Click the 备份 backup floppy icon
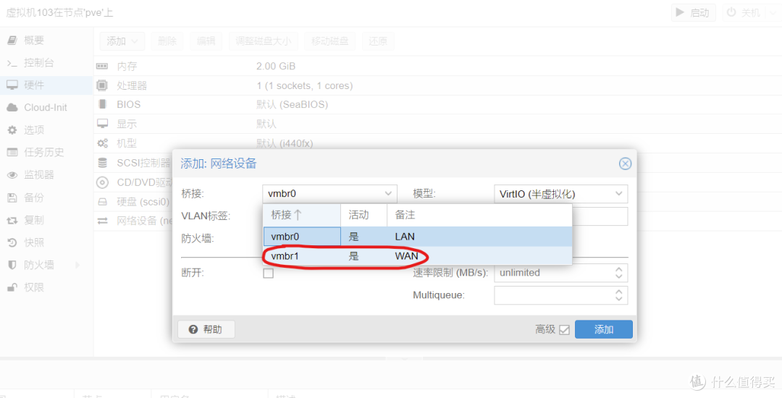Viewport: 782px width, 398px height. [12, 198]
